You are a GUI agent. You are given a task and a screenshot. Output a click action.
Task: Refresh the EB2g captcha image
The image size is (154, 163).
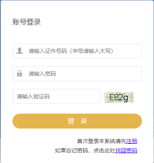click(119, 97)
